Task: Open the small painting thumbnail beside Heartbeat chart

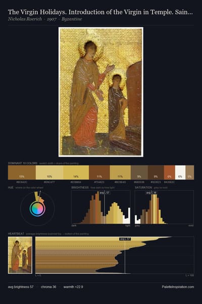Action: pyautogui.click(x=20, y=255)
